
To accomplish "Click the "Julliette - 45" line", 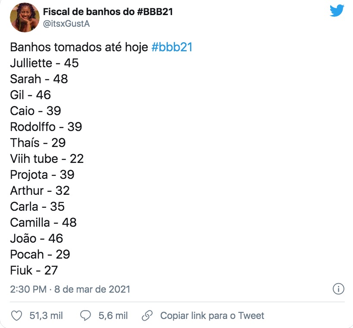I will pos(44,63).
